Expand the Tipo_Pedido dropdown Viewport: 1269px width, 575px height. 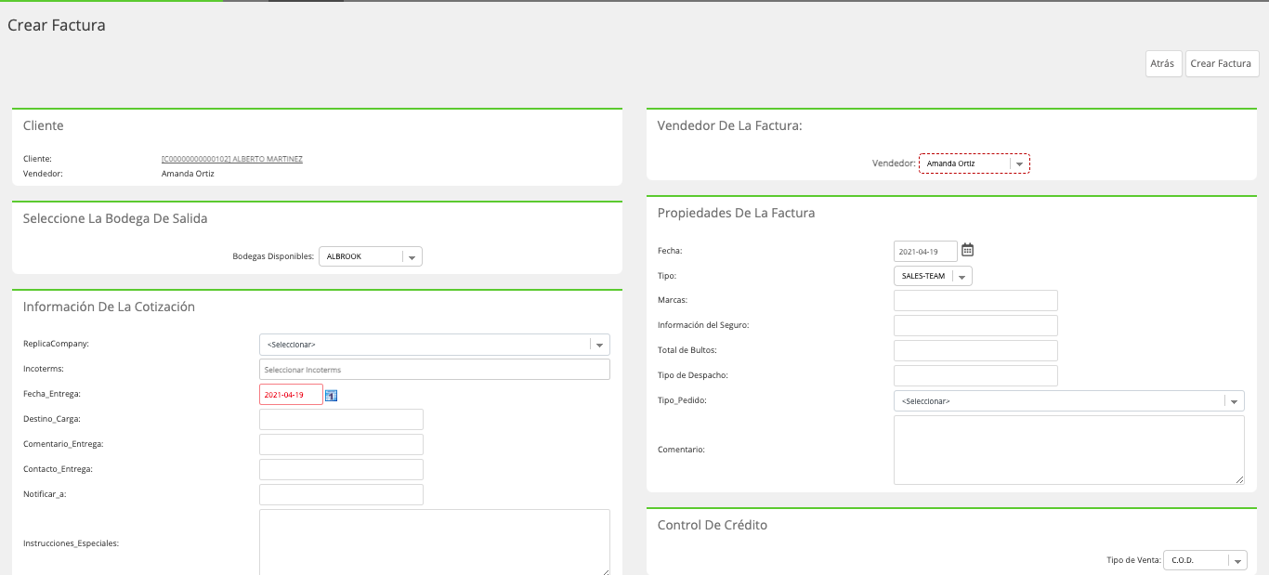tap(1068, 401)
